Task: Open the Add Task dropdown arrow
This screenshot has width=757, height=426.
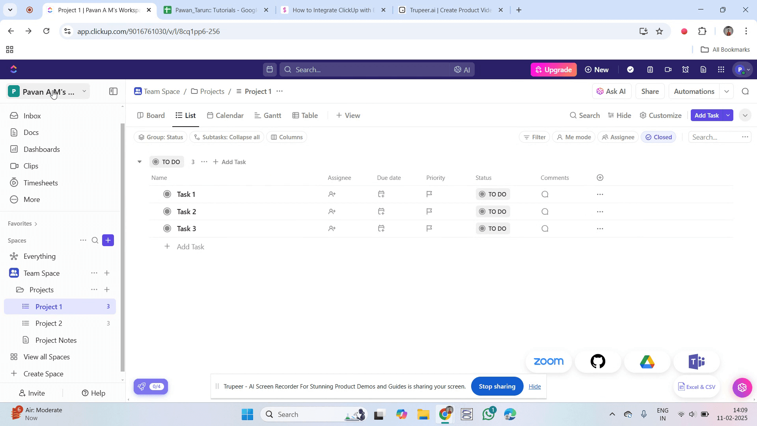Action: 728,116
